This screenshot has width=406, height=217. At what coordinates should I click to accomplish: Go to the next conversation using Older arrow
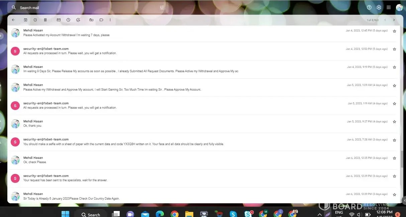pos(394,20)
